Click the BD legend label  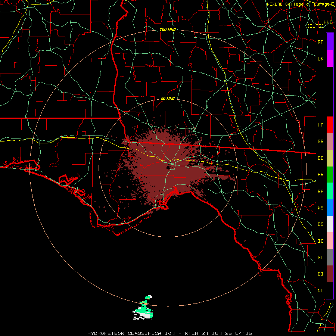pyautogui.click(x=320, y=158)
